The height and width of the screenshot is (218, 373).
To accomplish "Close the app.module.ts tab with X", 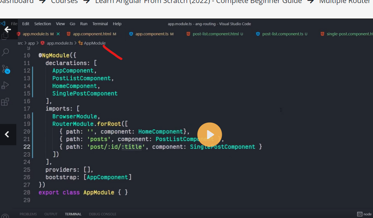I will tap(58, 34).
